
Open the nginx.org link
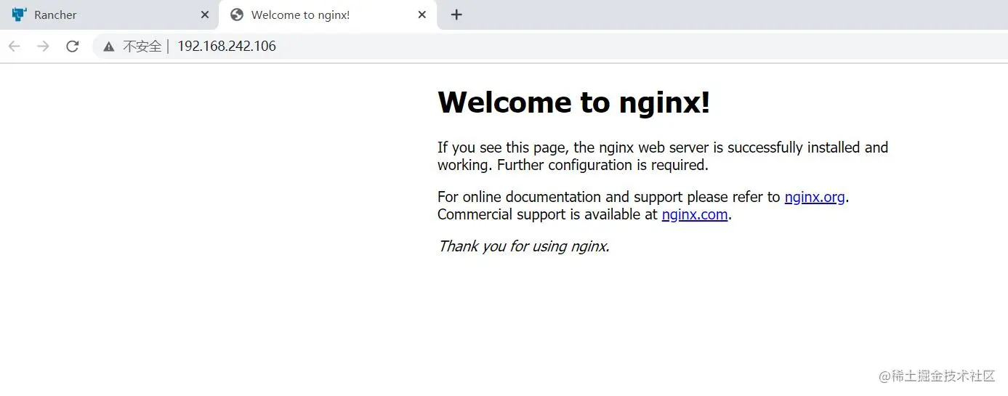click(x=815, y=197)
